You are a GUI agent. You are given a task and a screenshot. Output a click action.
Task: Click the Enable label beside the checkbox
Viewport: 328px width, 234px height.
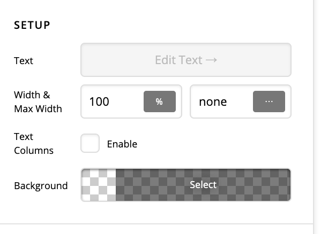pos(122,144)
